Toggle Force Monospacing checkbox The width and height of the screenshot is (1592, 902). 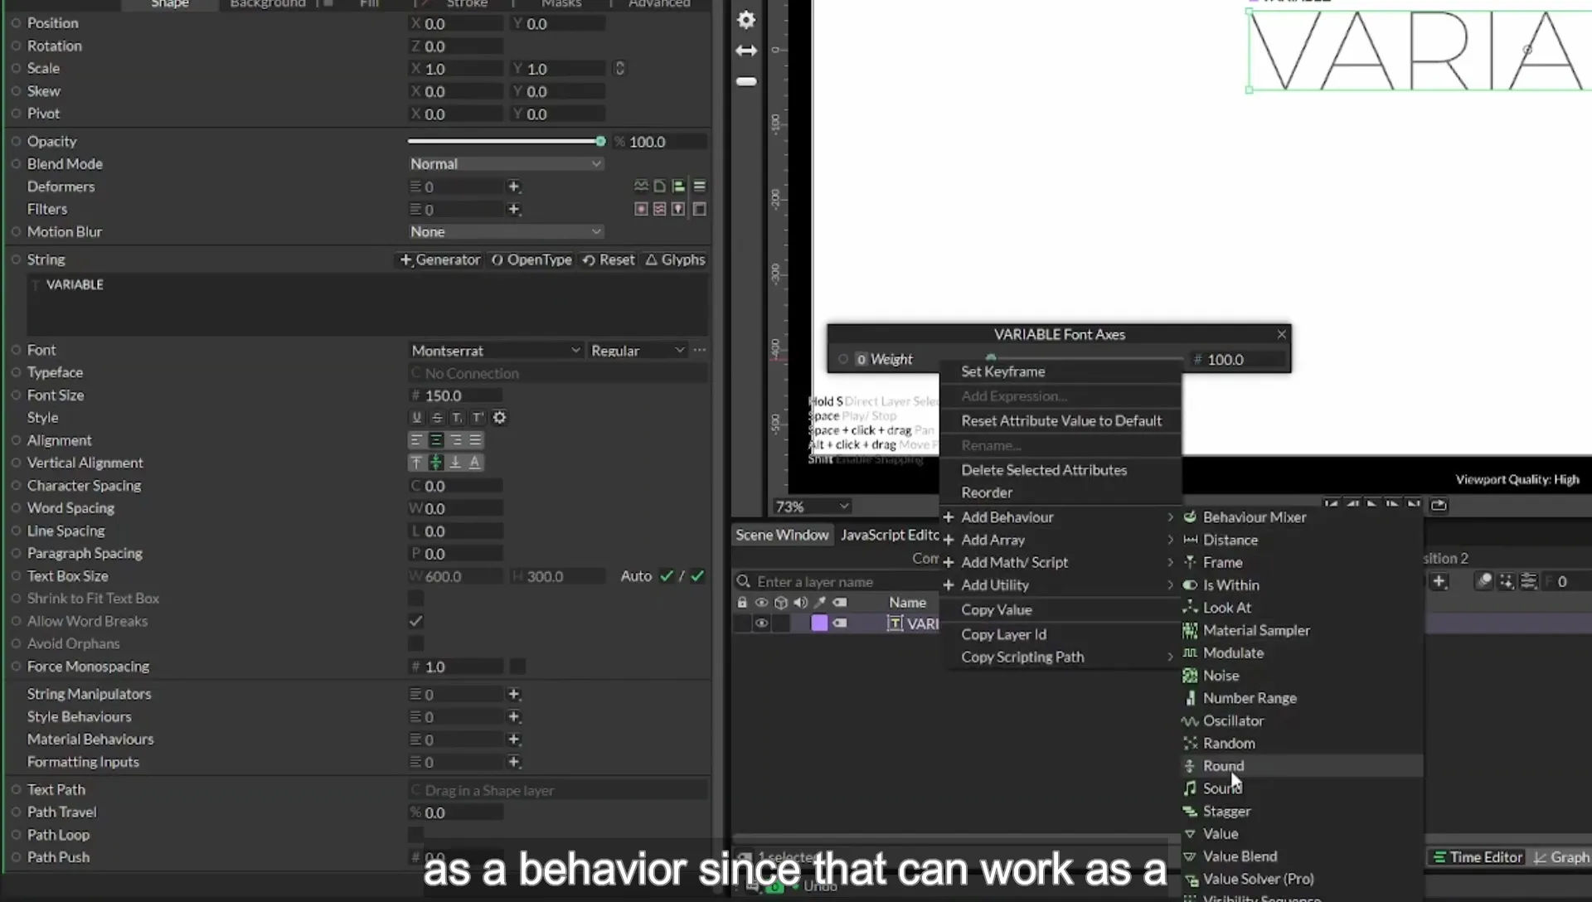click(517, 667)
